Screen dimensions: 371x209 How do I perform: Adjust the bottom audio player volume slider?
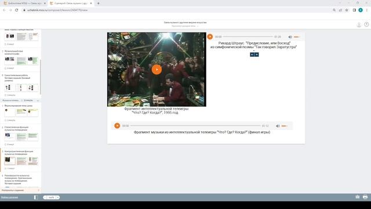click(x=285, y=126)
